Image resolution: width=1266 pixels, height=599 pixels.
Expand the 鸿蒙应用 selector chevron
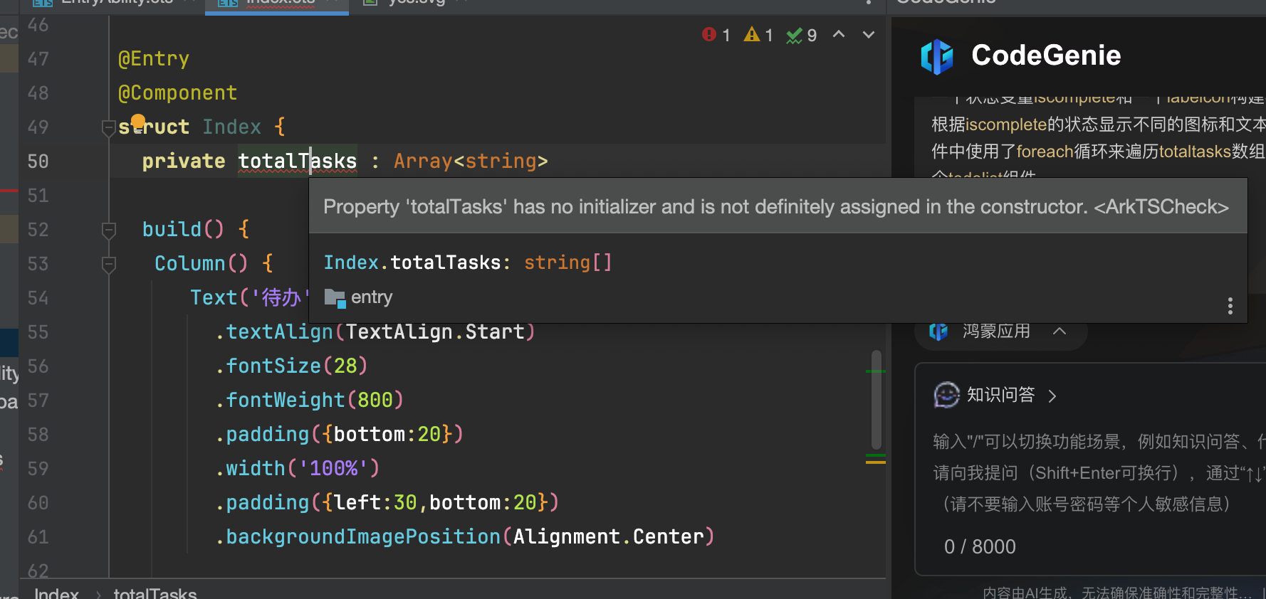point(1060,331)
